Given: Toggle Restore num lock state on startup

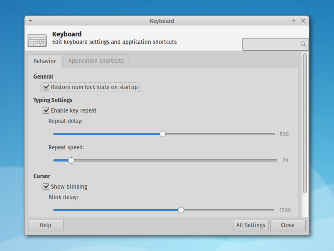Looking at the screenshot, I should coord(46,87).
